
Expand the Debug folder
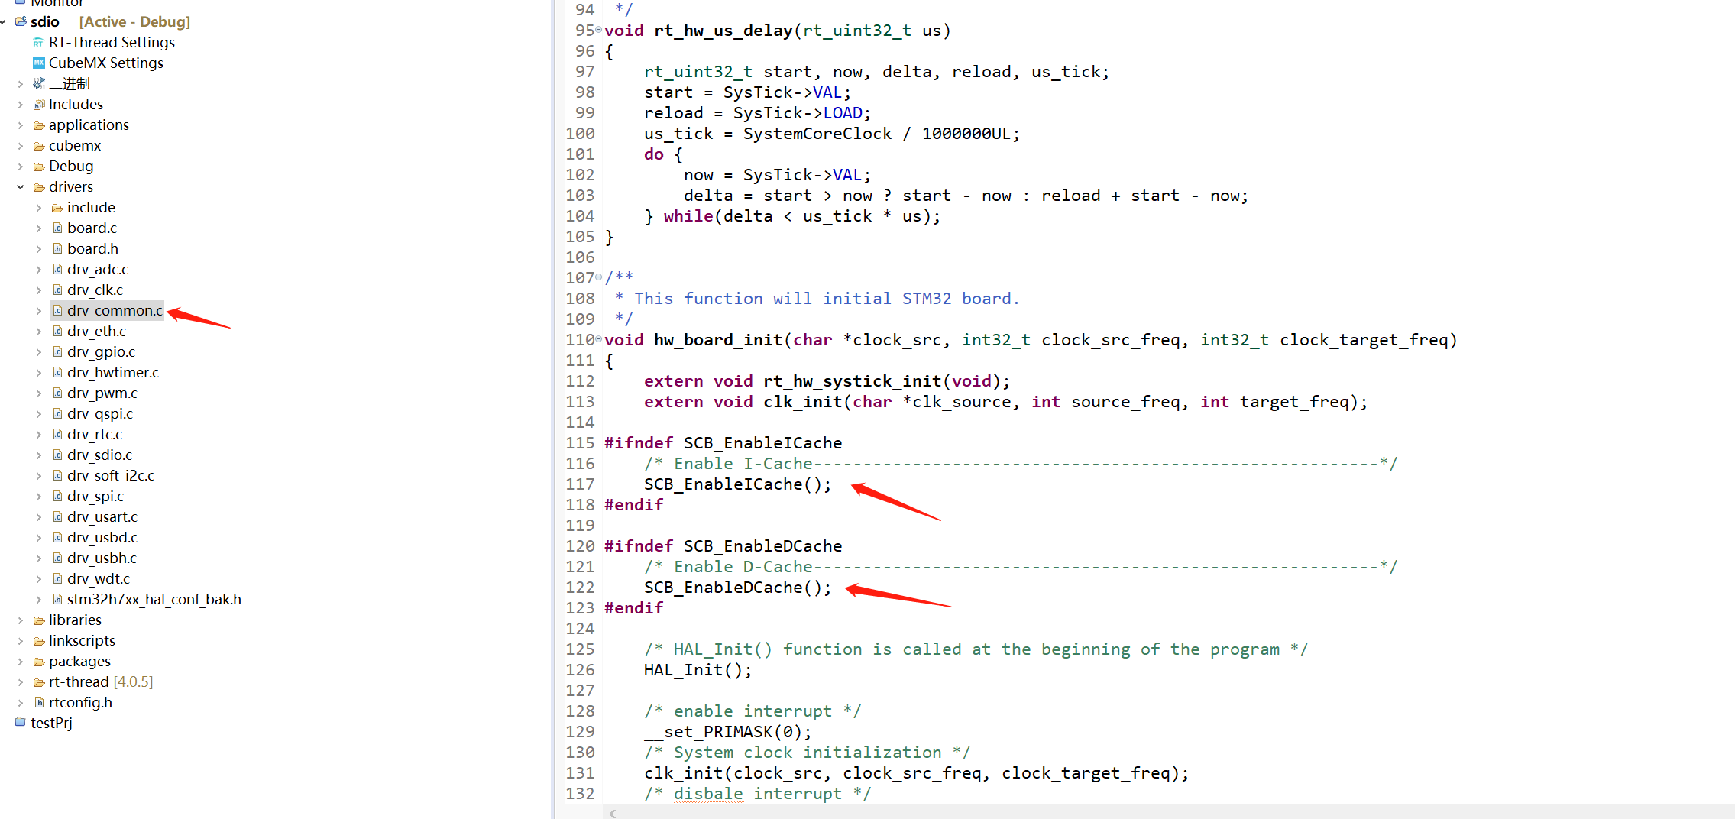[x=21, y=167]
